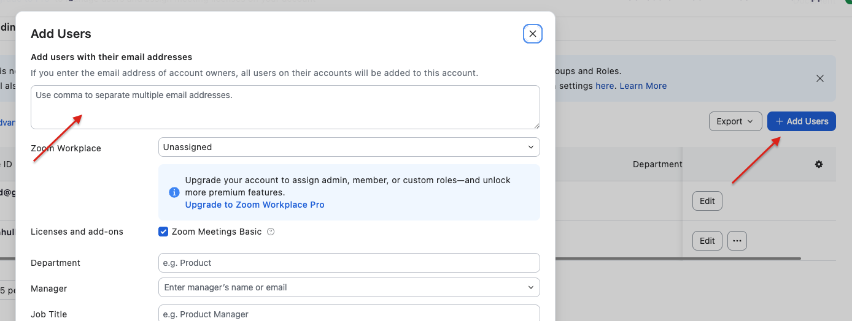
Task: Focus the Department input field
Action: click(349, 263)
